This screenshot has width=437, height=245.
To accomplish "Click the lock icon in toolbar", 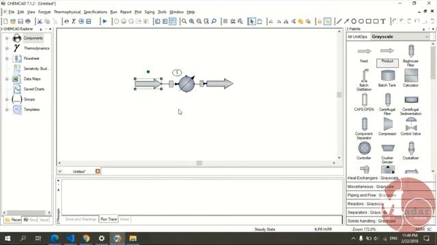I will 320,21.
